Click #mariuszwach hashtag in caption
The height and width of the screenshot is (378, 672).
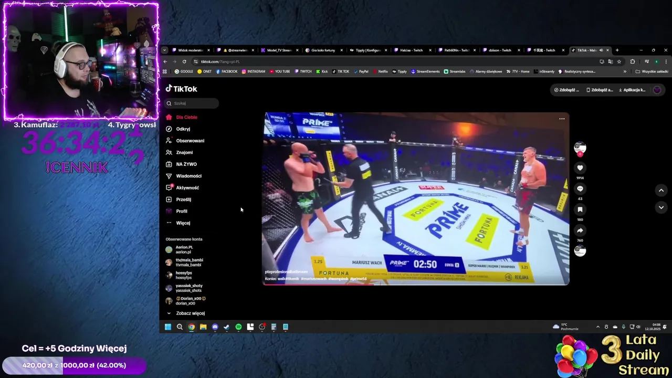(313, 278)
